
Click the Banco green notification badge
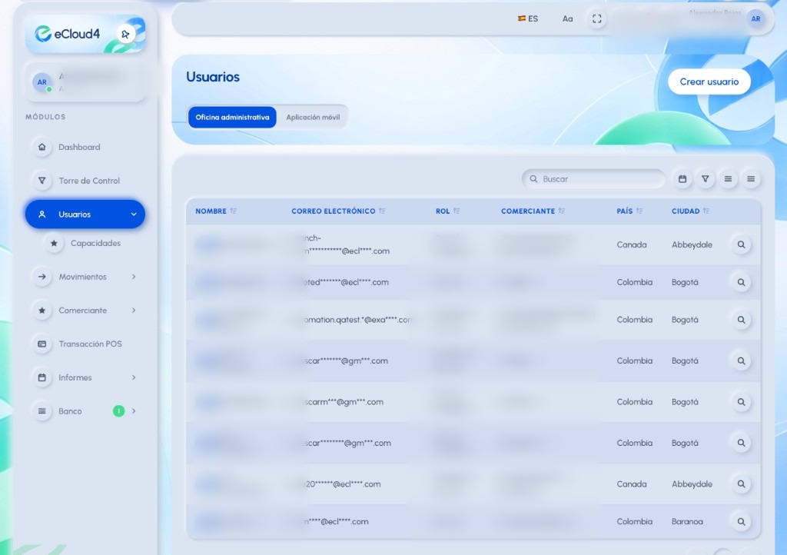tap(118, 411)
